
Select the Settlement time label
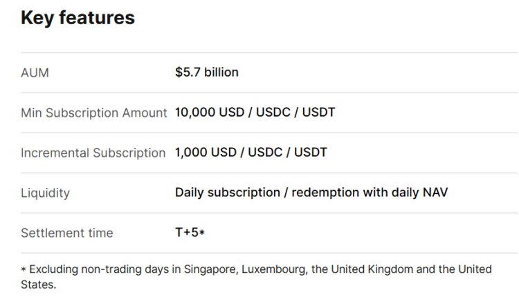point(66,233)
